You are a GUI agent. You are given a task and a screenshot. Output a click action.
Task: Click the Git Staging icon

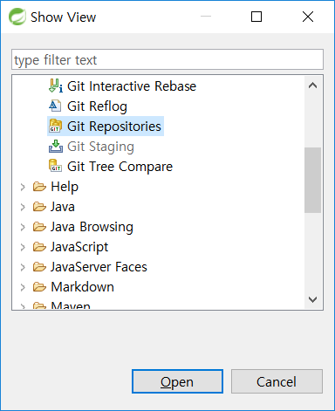(x=56, y=146)
